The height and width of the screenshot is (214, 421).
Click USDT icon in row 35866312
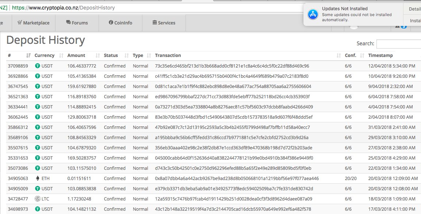tap(38, 127)
